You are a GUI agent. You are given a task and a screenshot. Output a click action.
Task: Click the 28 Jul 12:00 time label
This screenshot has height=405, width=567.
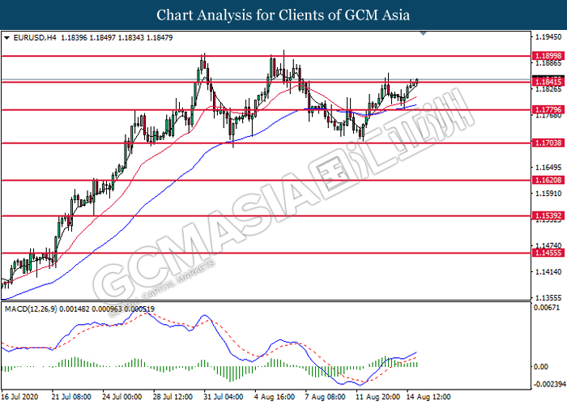pyautogui.click(x=173, y=397)
